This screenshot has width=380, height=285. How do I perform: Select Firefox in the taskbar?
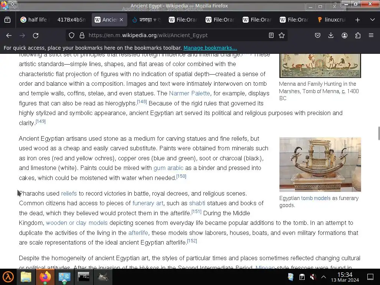[45, 277]
